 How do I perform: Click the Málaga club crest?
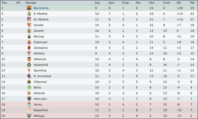[29, 116]
